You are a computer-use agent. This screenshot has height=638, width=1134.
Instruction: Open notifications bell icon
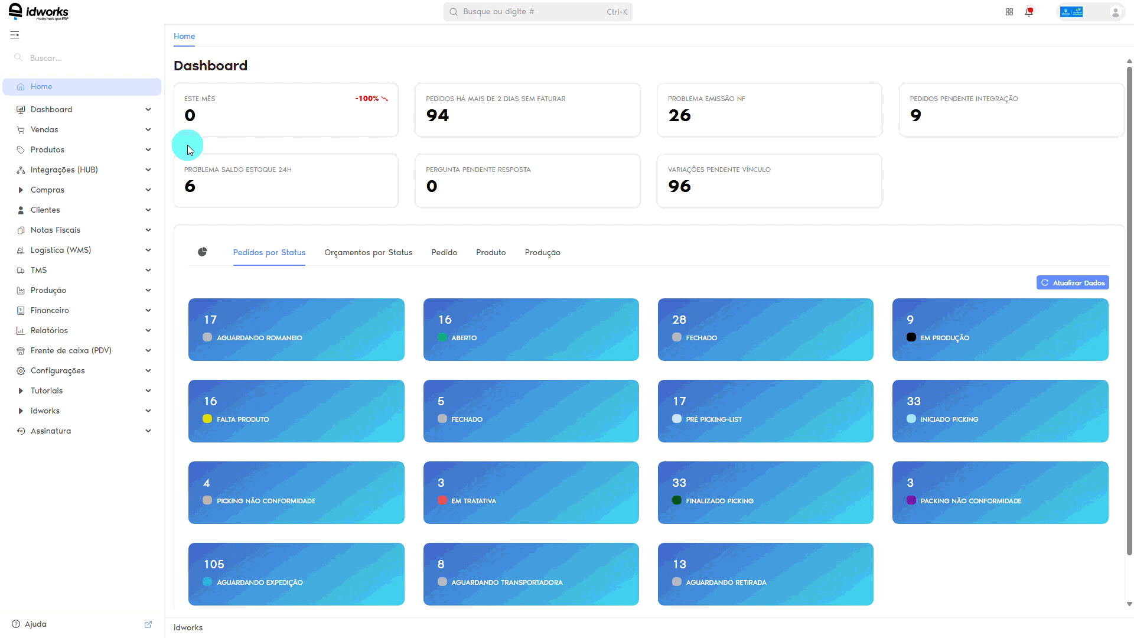1029,12
